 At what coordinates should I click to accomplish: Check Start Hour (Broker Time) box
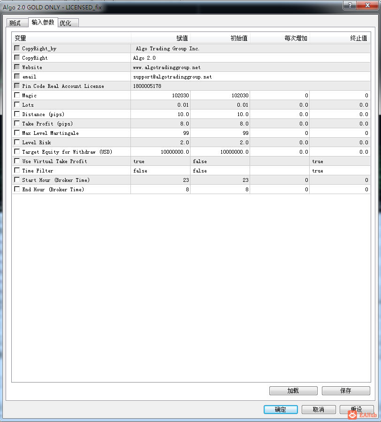click(x=17, y=180)
